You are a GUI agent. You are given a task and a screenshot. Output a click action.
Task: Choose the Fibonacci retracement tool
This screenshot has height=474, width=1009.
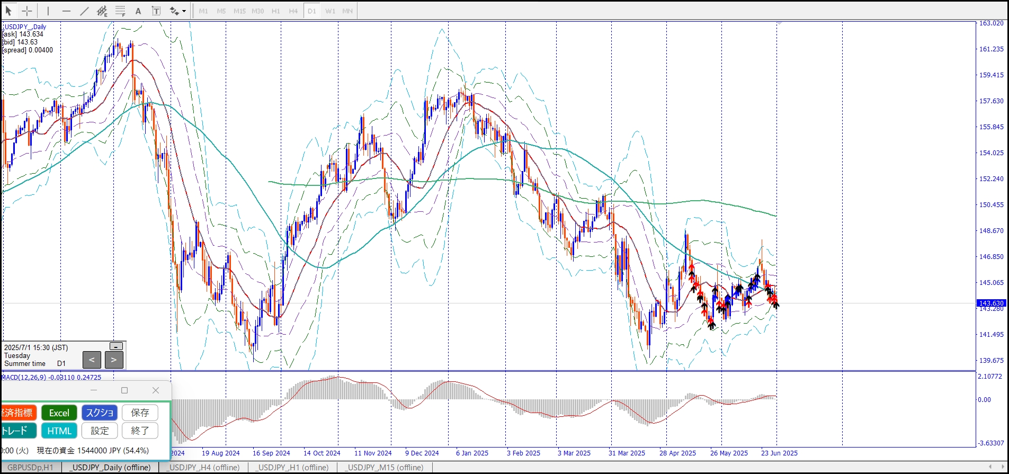120,11
